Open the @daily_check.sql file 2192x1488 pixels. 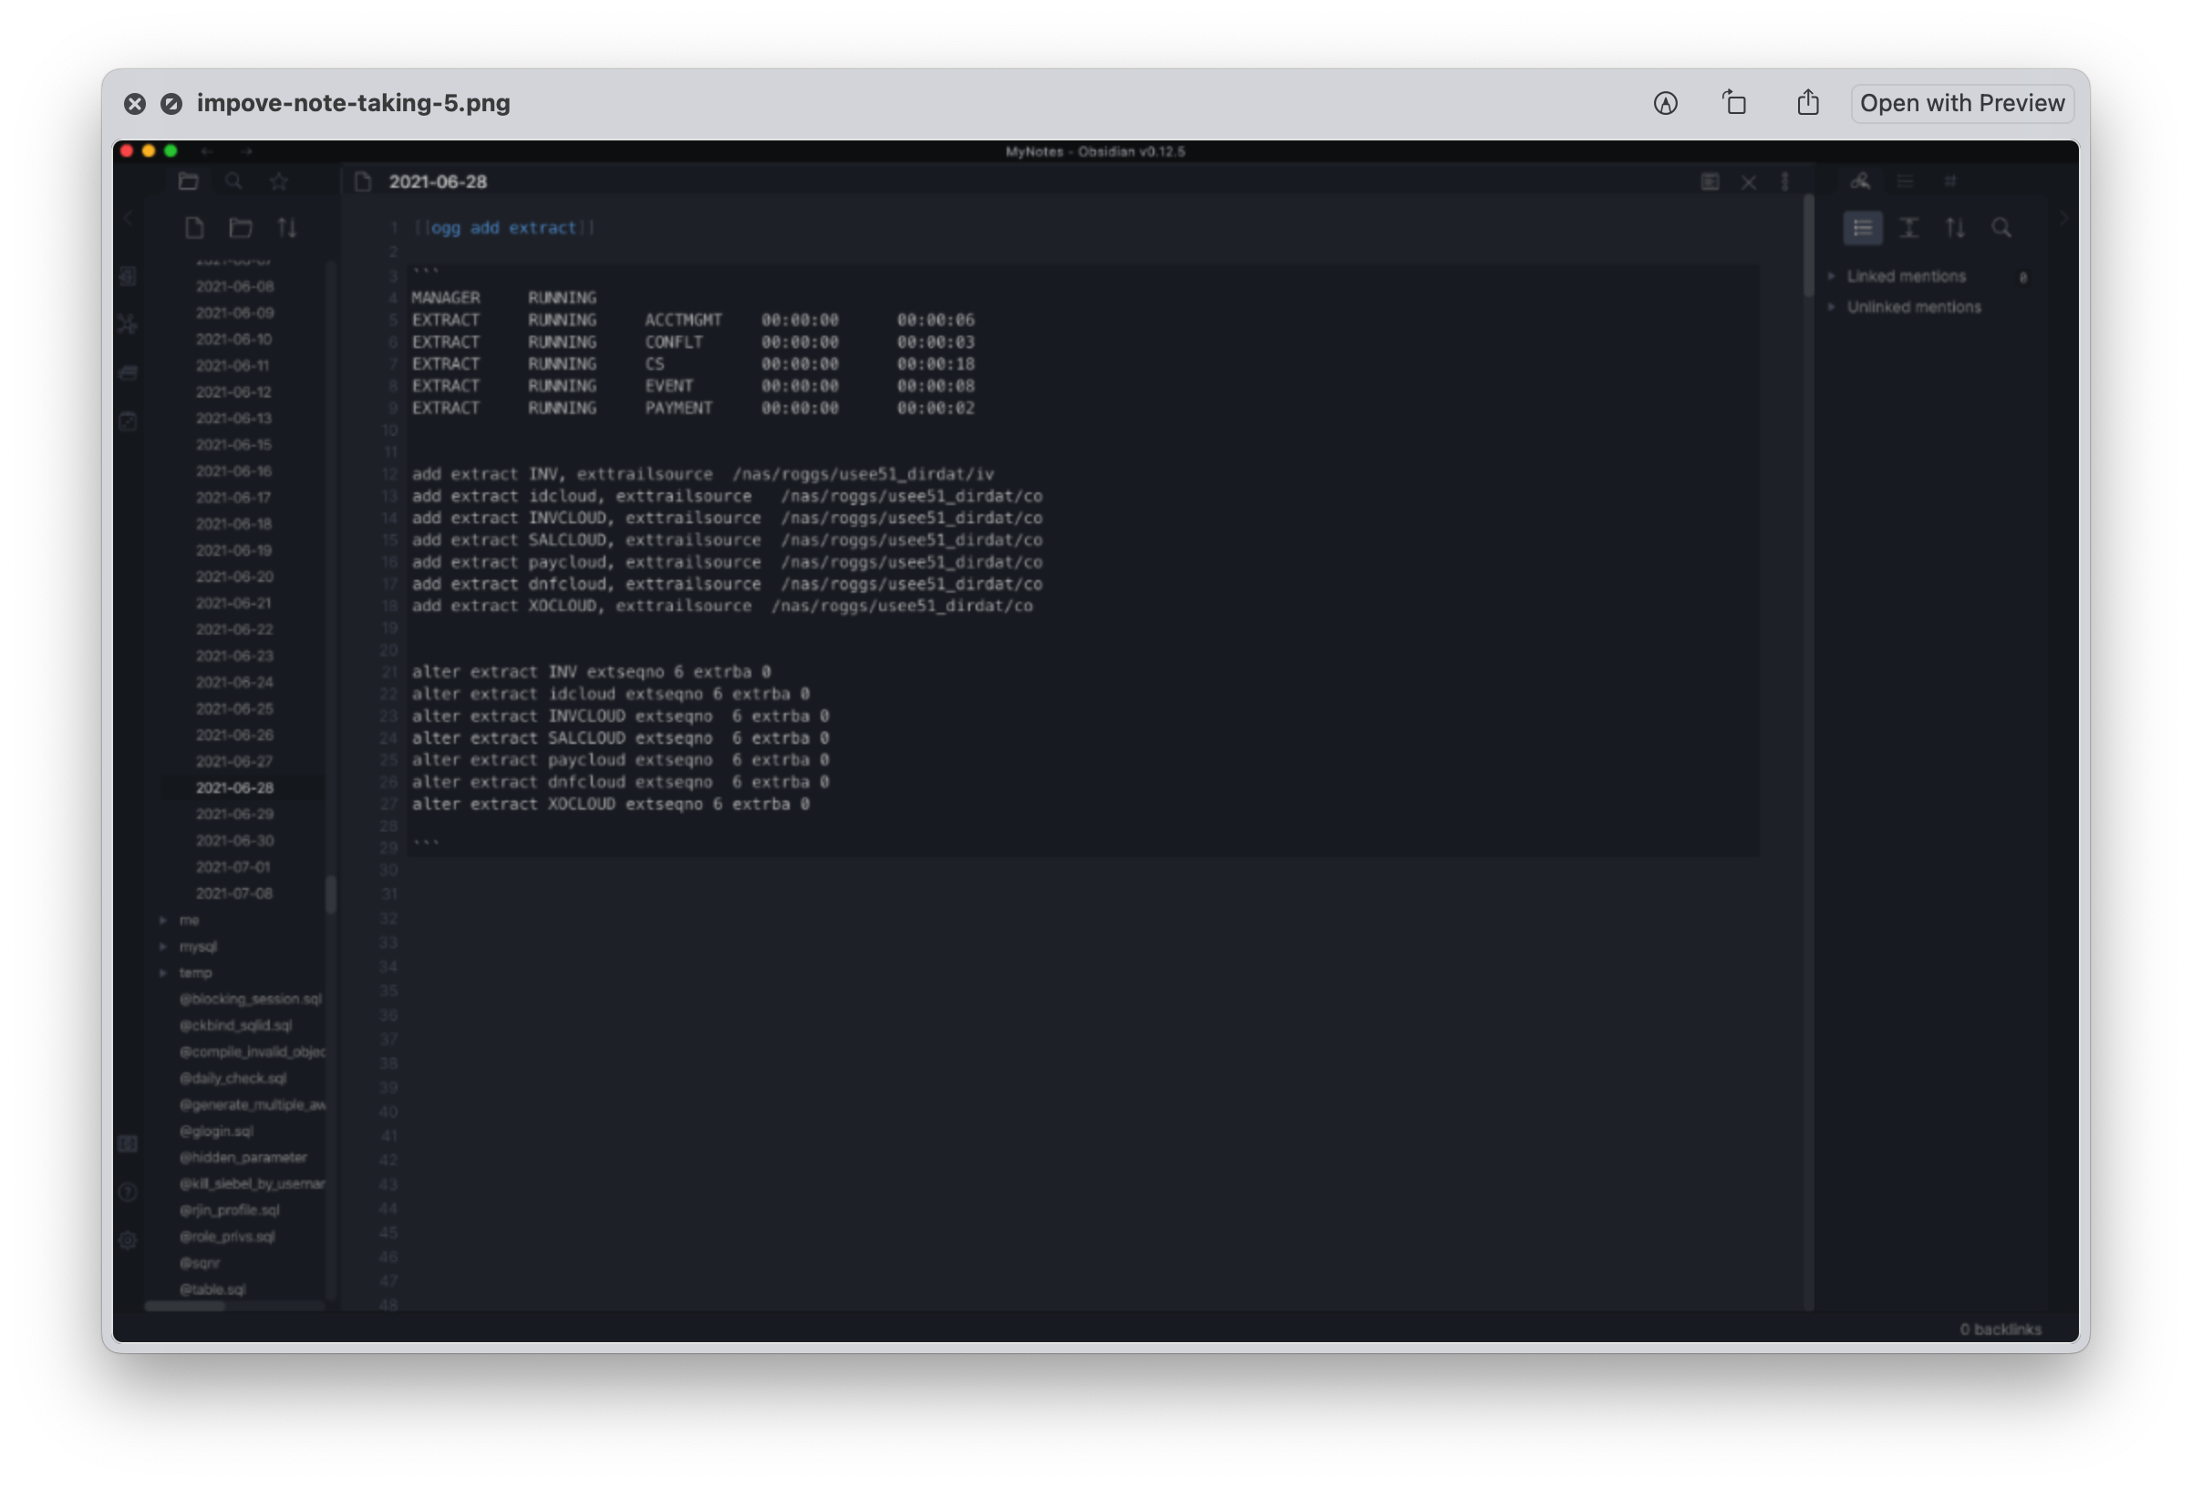click(x=233, y=1079)
